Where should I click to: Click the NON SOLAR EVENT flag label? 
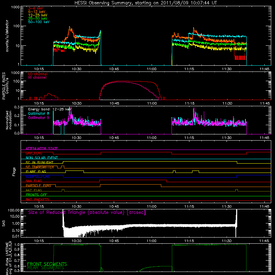coord(42,158)
